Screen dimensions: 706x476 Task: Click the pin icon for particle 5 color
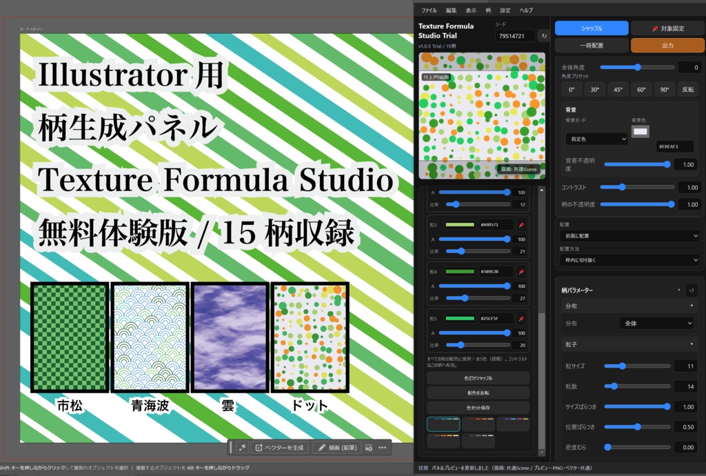(x=521, y=319)
